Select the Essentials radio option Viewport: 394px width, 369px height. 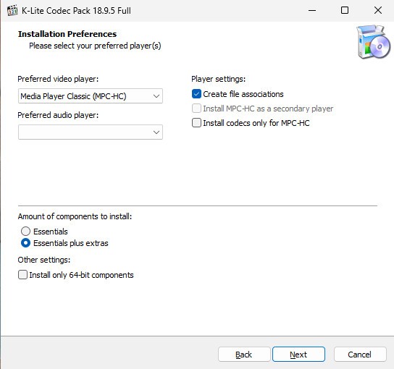[x=25, y=232]
